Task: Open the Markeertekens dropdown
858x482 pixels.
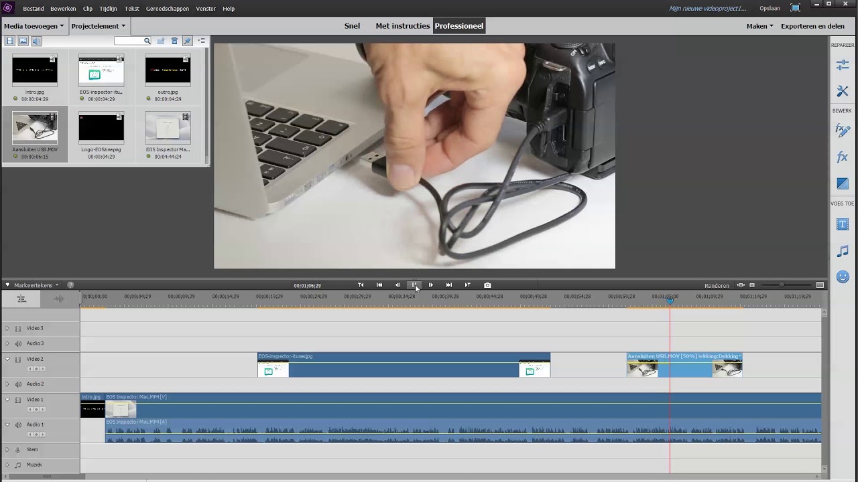Action: tap(36, 285)
